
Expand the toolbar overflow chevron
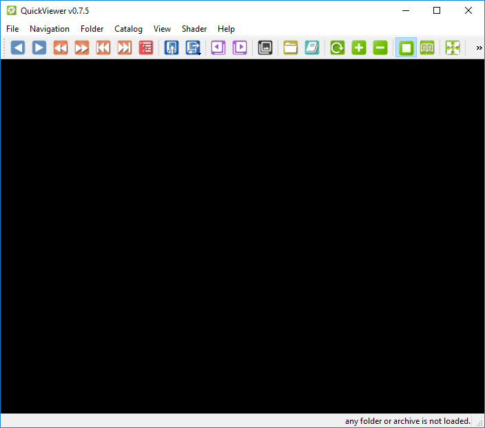coord(479,48)
